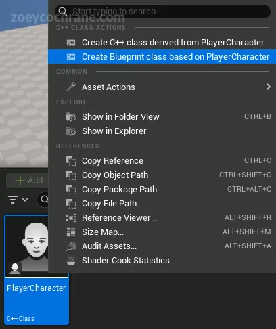Click the folder icon beside Show in Folder View
The width and height of the screenshot is (276, 329).
[x=71, y=117]
